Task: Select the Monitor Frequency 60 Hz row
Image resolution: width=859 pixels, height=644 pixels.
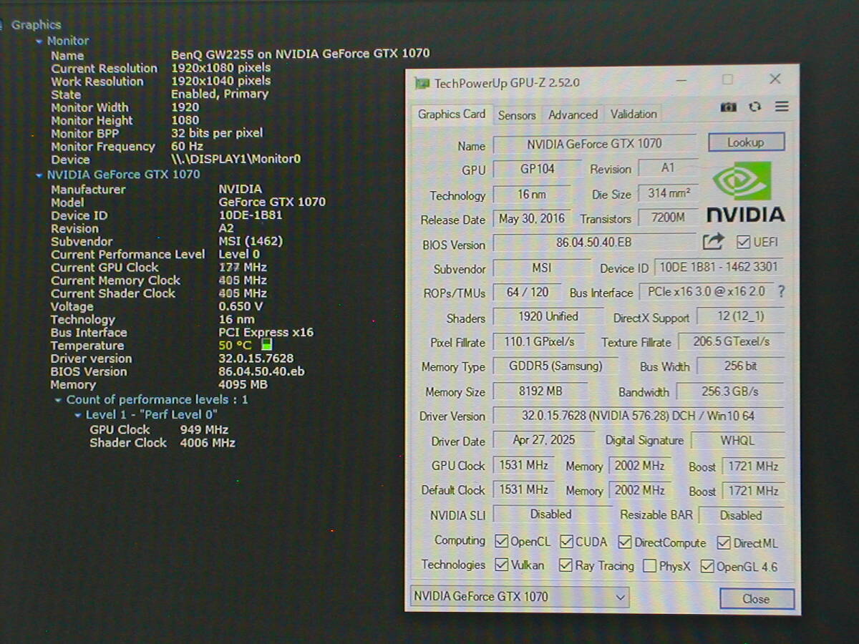Action: (127, 146)
